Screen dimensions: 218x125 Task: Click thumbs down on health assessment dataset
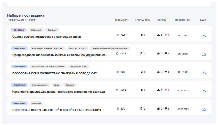tap(166, 35)
